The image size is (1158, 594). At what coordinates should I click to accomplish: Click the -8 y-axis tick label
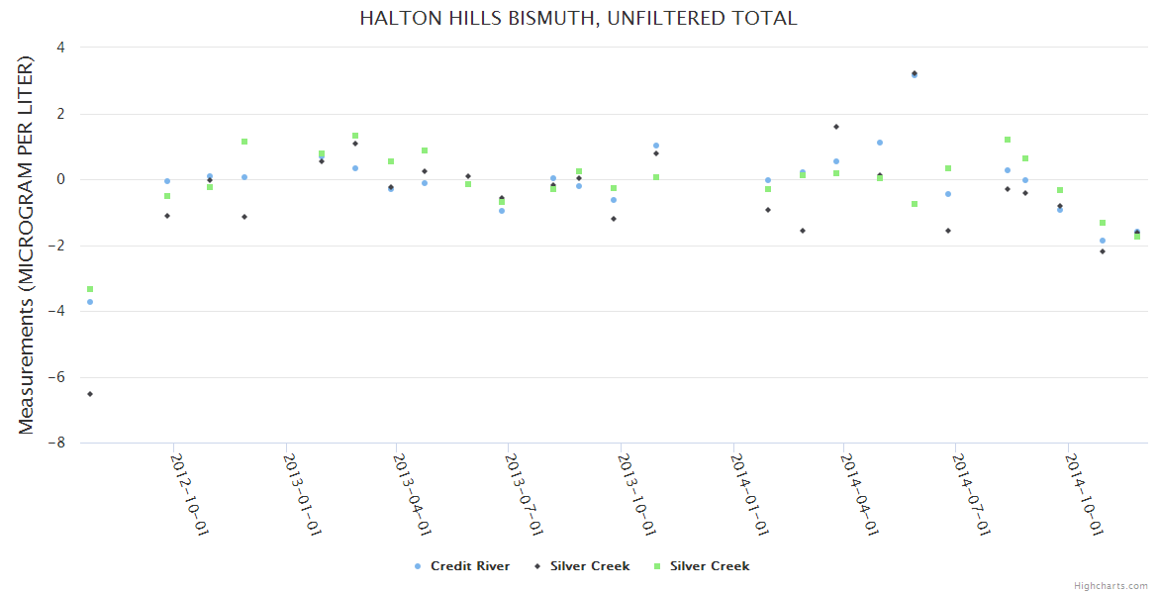59,444
